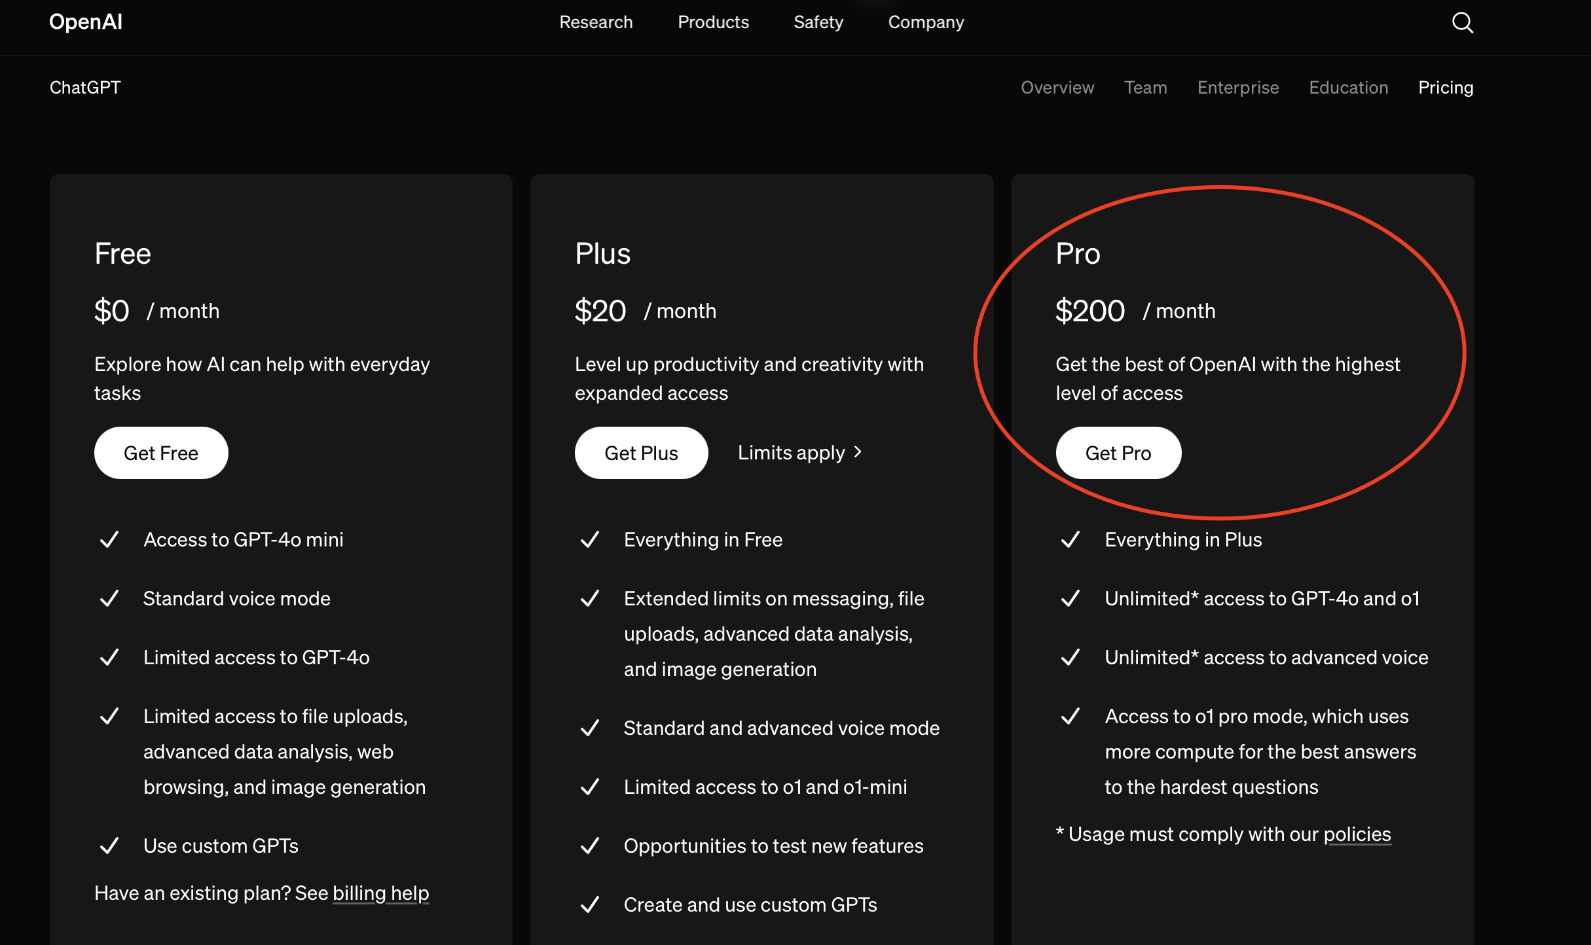Click checkmark beside Access to GPT-4o mini
Image resolution: width=1591 pixels, height=945 pixels.
(x=109, y=540)
